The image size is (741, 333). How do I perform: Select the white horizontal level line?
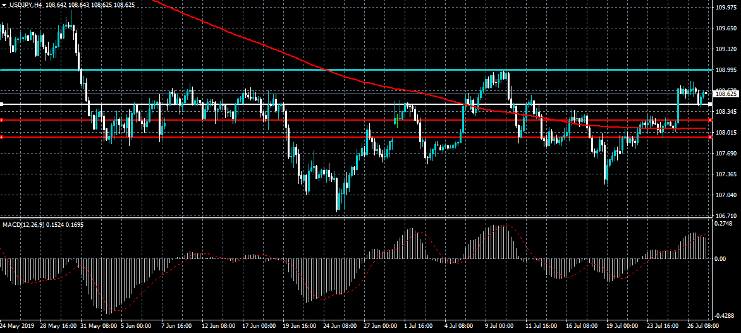(x=355, y=104)
